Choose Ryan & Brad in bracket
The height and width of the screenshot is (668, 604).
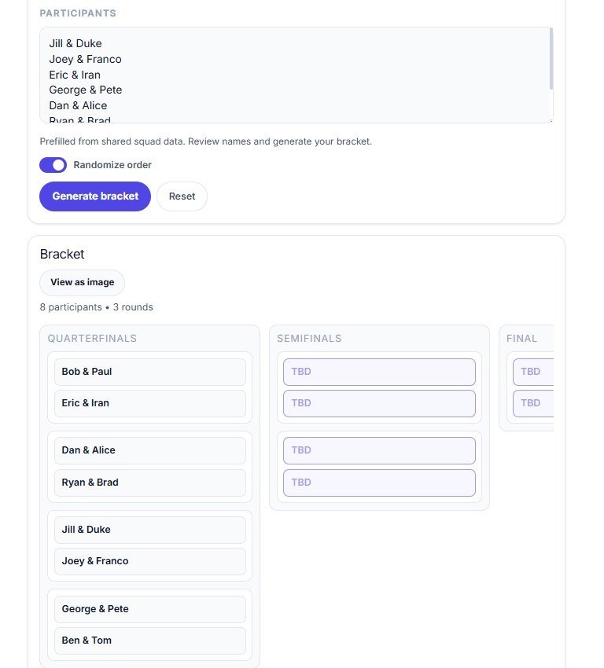click(x=149, y=483)
